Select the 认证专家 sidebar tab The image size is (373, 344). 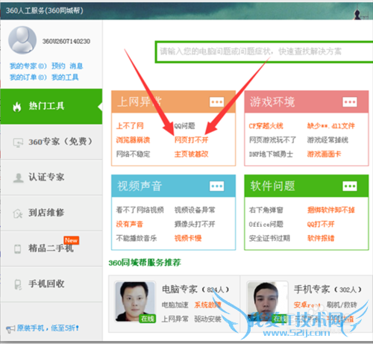[51, 178]
